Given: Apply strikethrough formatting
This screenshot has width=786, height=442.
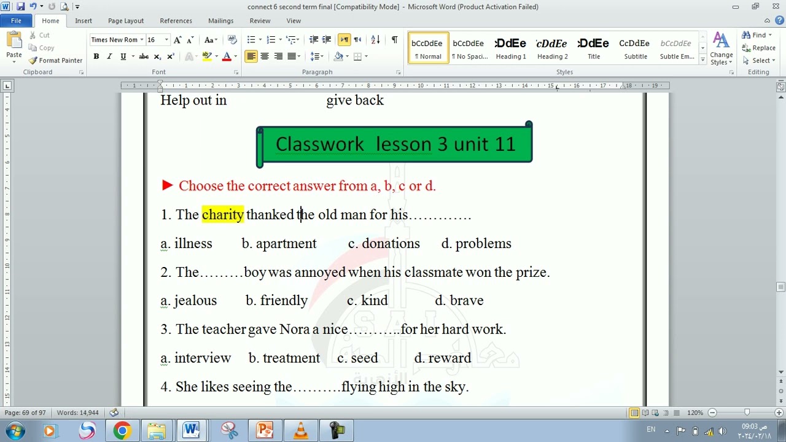Looking at the screenshot, I should tap(144, 56).
